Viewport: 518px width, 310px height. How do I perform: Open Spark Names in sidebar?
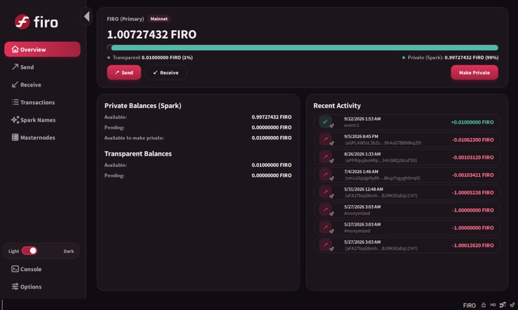(x=42, y=120)
